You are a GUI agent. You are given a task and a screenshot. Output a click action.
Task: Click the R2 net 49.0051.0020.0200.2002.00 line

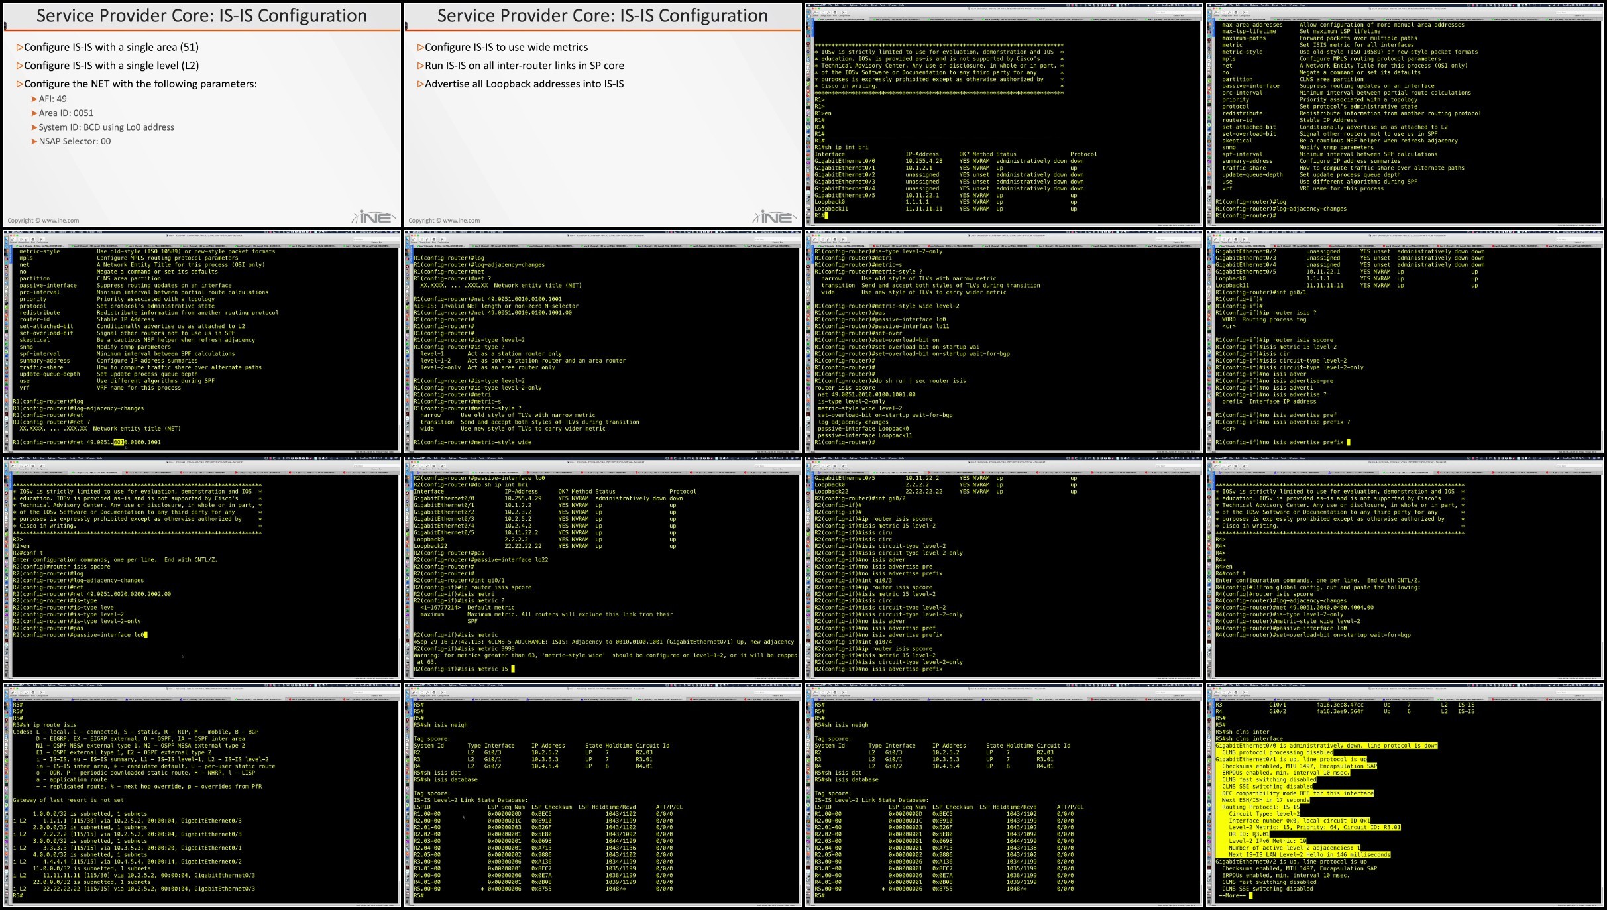point(91,594)
